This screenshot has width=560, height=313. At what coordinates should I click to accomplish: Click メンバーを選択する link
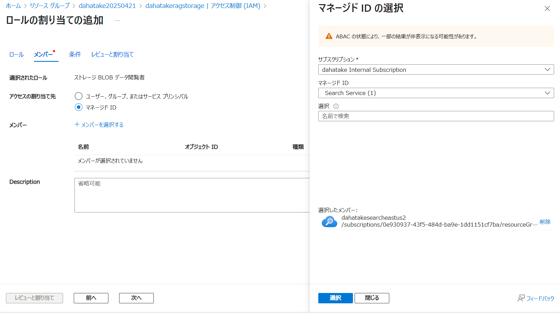(102, 125)
